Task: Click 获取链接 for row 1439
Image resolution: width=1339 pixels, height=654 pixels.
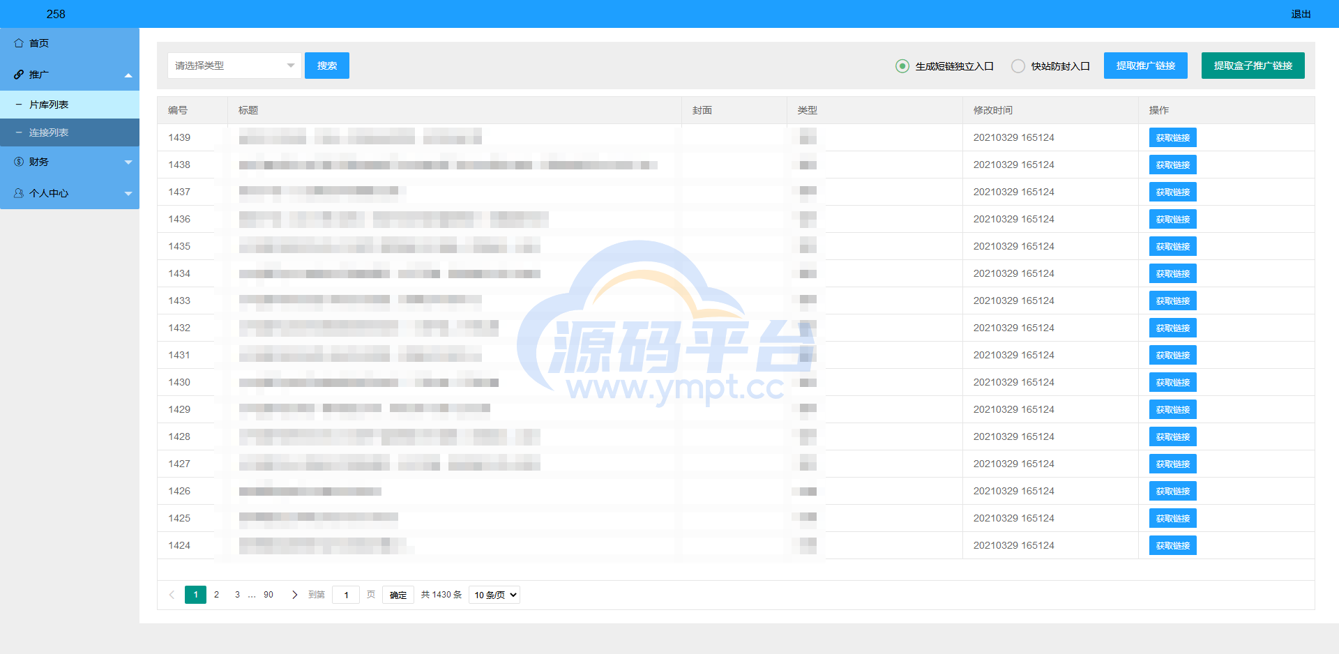Action: point(1173,137)
